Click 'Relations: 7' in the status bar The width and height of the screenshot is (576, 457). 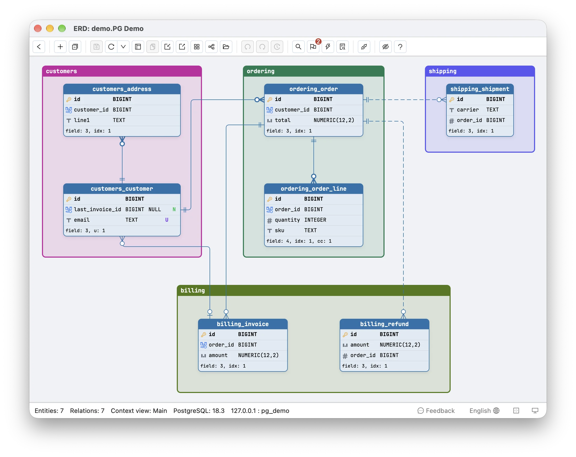coord(87,411)
